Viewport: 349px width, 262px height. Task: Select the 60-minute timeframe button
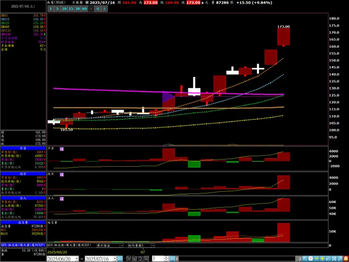tap(84, 8)
